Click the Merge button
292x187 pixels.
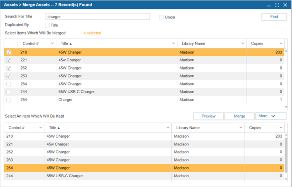pyautogui.click(x=239, y=116)
